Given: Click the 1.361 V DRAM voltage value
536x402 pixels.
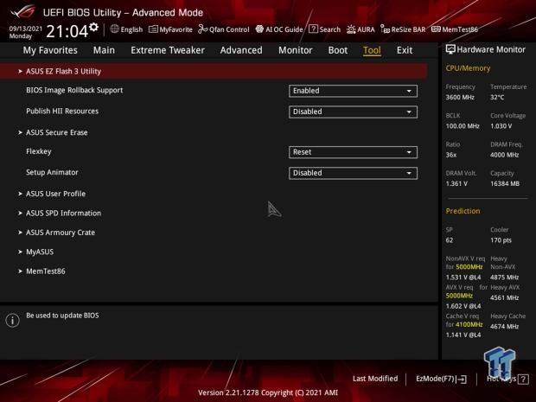Looking at the screenshot, I should coord(456,183).
